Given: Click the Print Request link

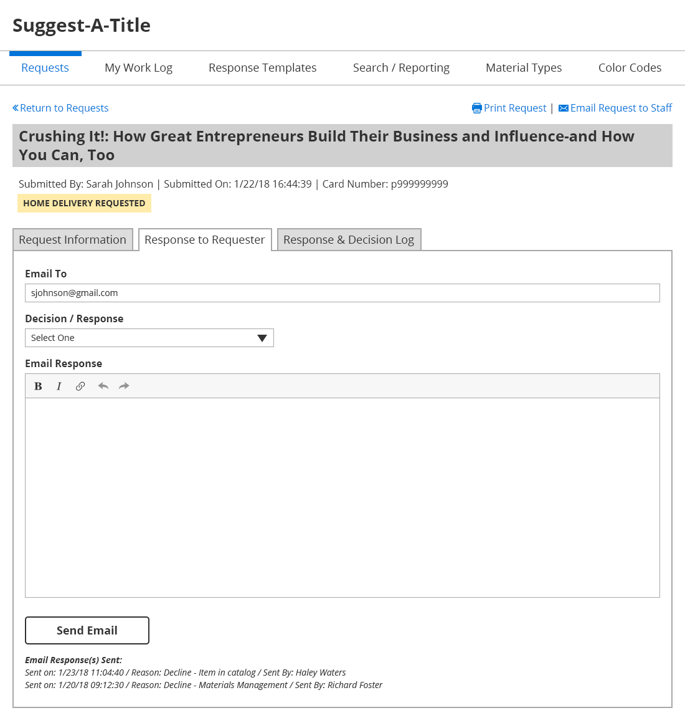Looking at the screenshot, I should pos(515,108).
